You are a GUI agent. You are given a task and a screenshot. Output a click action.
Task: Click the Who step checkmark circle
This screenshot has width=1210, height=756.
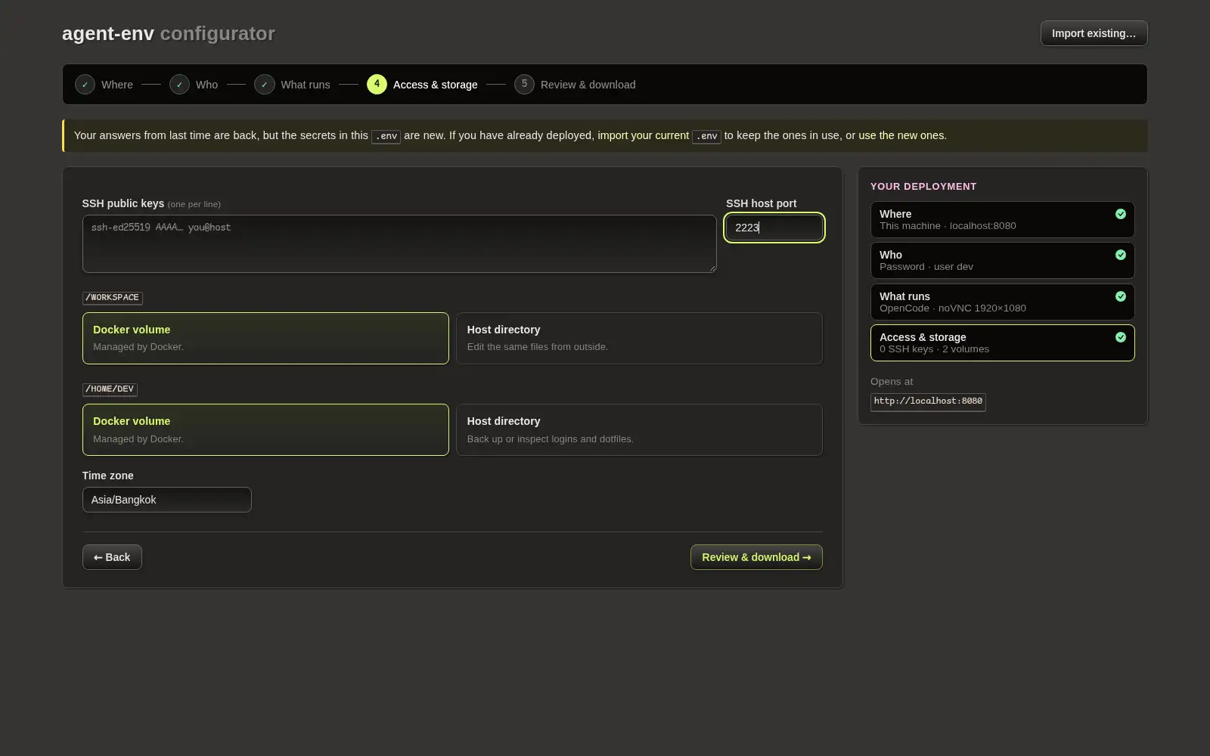point(179,85)
